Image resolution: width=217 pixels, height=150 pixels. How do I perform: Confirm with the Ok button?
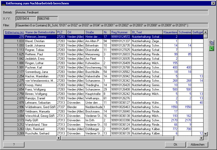[x=175, y=145]
